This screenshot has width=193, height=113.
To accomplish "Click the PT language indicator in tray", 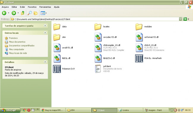I will 172,110.
